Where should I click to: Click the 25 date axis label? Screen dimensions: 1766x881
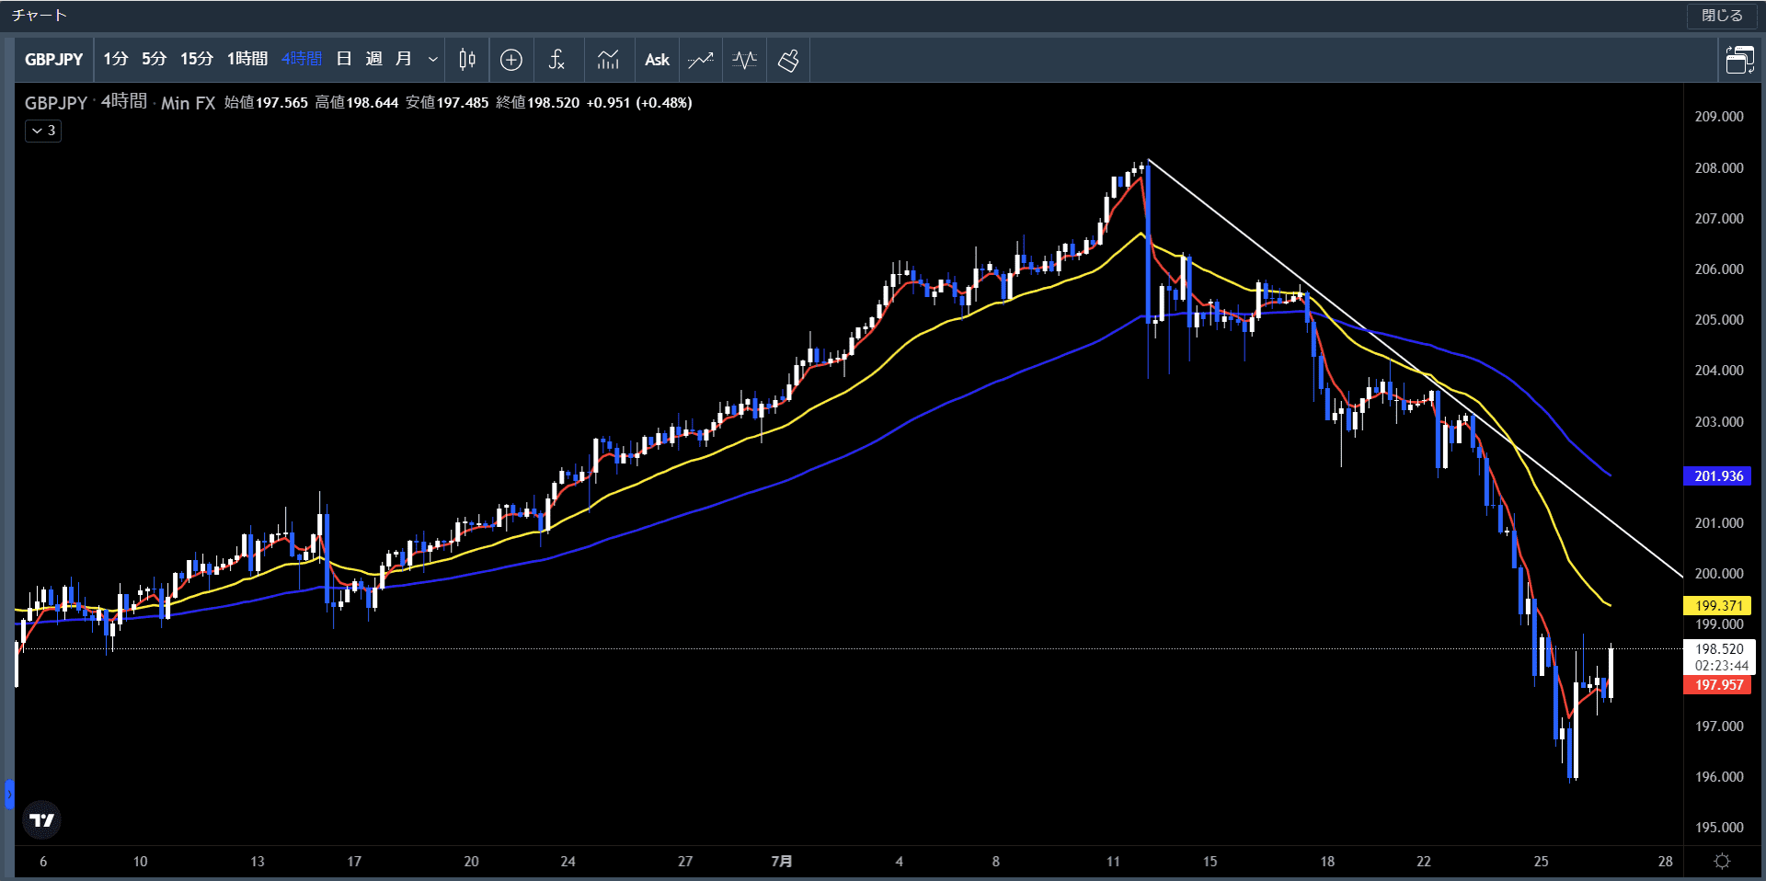(x=1541, y=862)
